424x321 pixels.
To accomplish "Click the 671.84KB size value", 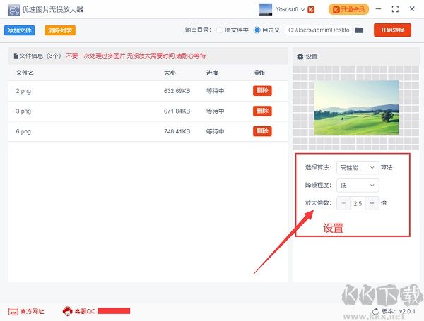I will pyautogui.click(x=177, y=111).
